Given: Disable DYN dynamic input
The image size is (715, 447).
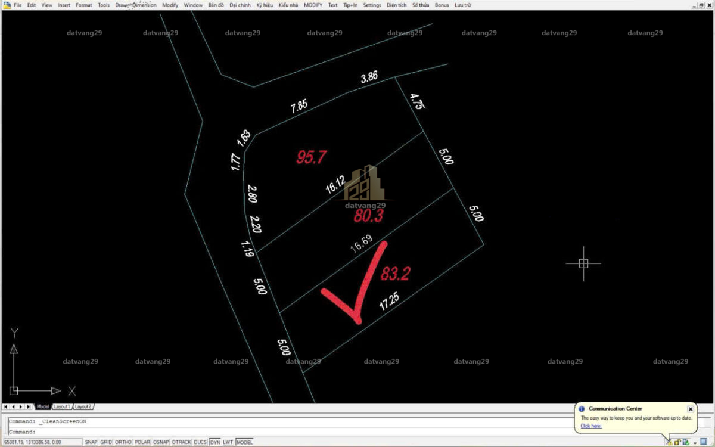Looking at the screenshot, I should coord(214,442).
